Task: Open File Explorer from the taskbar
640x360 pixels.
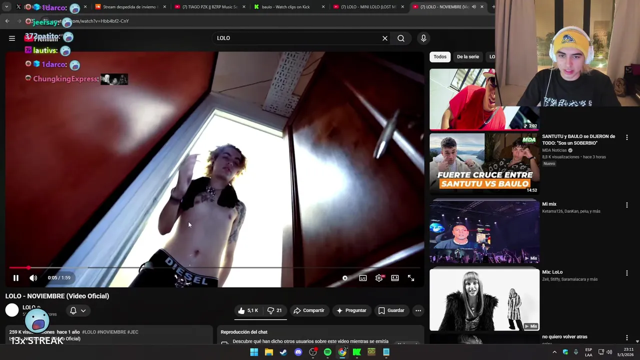Action: coord(269,352)
